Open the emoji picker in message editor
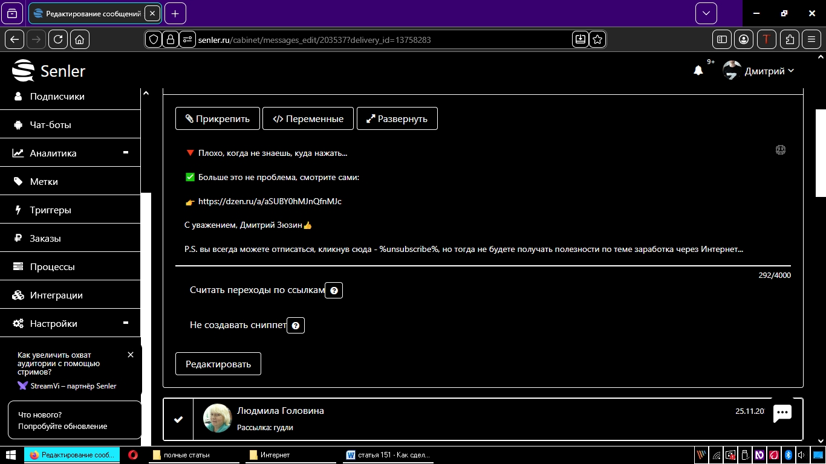The width and height of the screenshot is (826, 464). click(780, 150)
